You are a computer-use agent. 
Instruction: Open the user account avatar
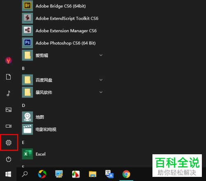pos(9,60)
